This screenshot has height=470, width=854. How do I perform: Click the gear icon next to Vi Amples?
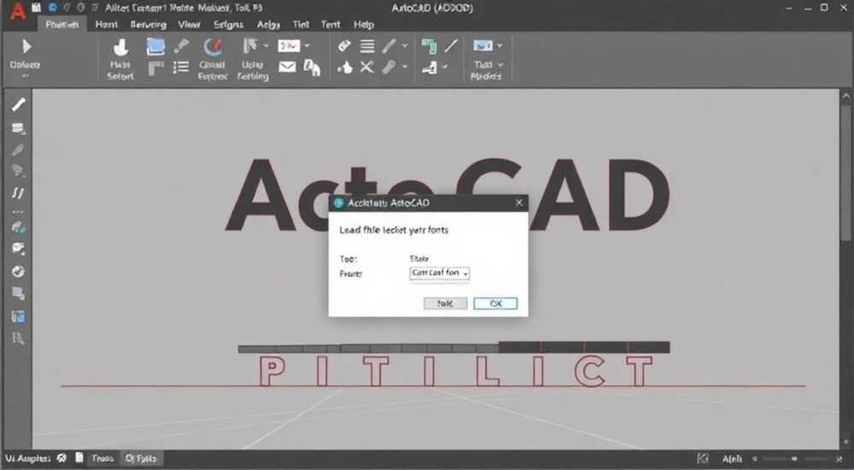pos(61,459)
